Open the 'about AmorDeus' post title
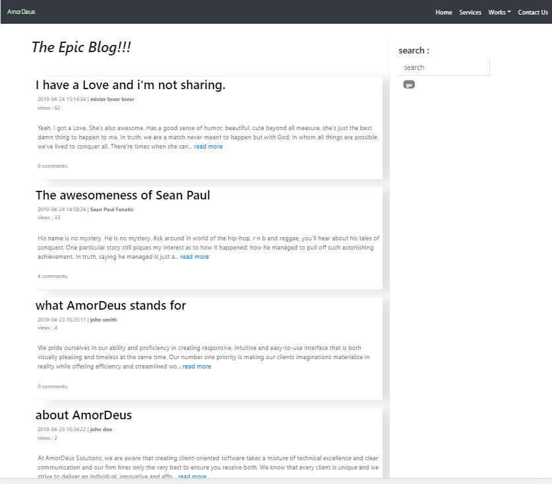The width and height of the screenshot is (552, 484). point(84,415)
